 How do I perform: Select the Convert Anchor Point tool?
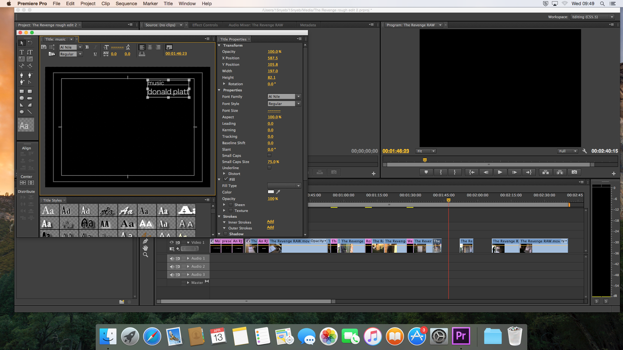pos(30,82)
